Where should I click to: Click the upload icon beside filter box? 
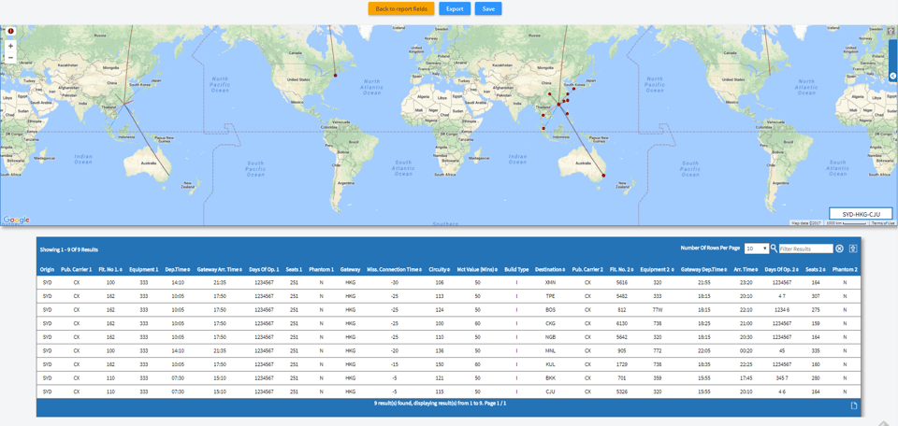click(x=853, y=248)
